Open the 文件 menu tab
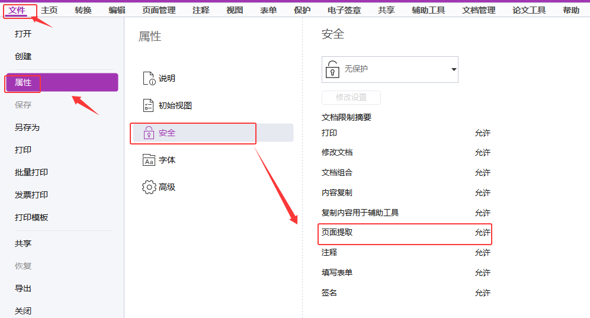 click(x=17, y=10)
